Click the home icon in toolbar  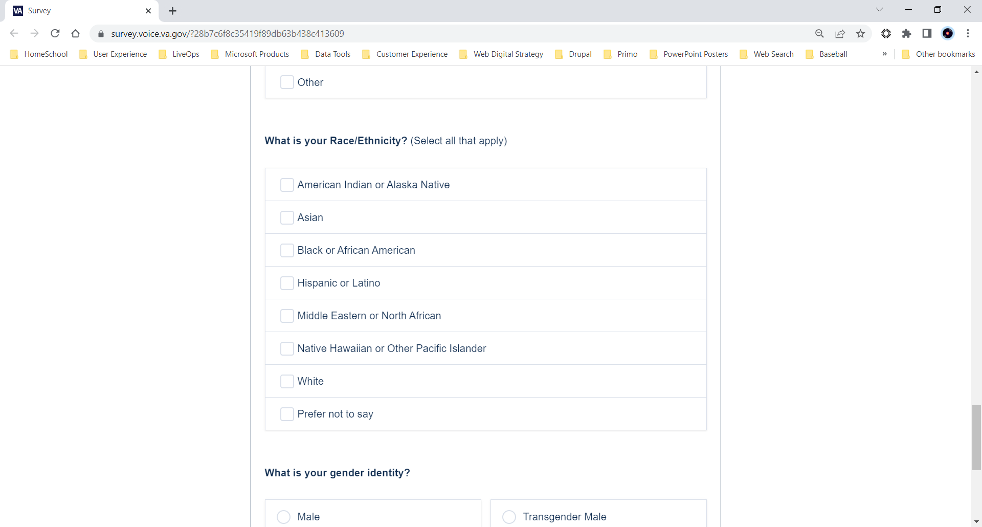click(x=76, y=34)
